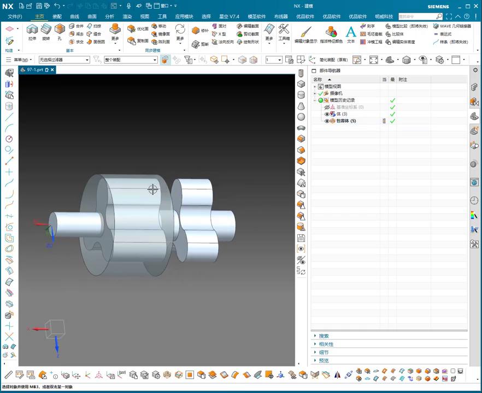Click the 表达式 button
Image resolution: width=482 pixels, height=393 pixels.
point(446,34)
